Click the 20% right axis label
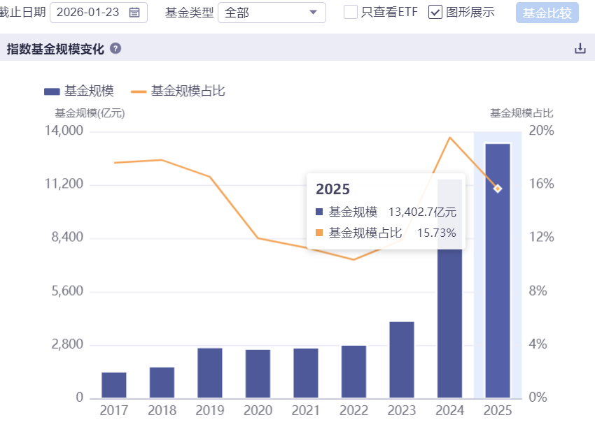Image resolution: width=595 pixels, height=429 pixels. pyautogui.click(x=541, y=131)
